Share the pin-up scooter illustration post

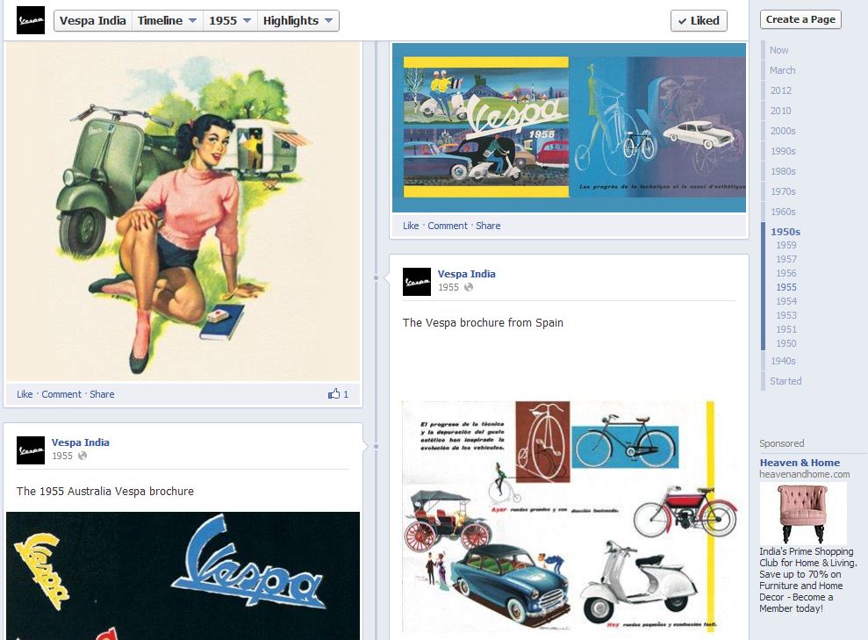[x=102, y=394]
